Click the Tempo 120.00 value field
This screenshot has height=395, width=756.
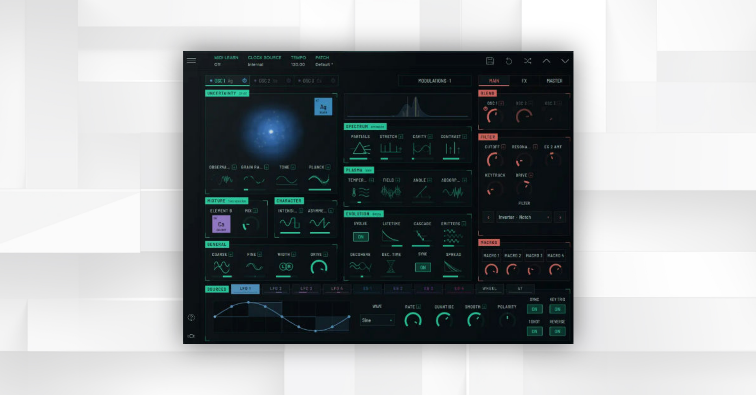click(x=298, y=64)
